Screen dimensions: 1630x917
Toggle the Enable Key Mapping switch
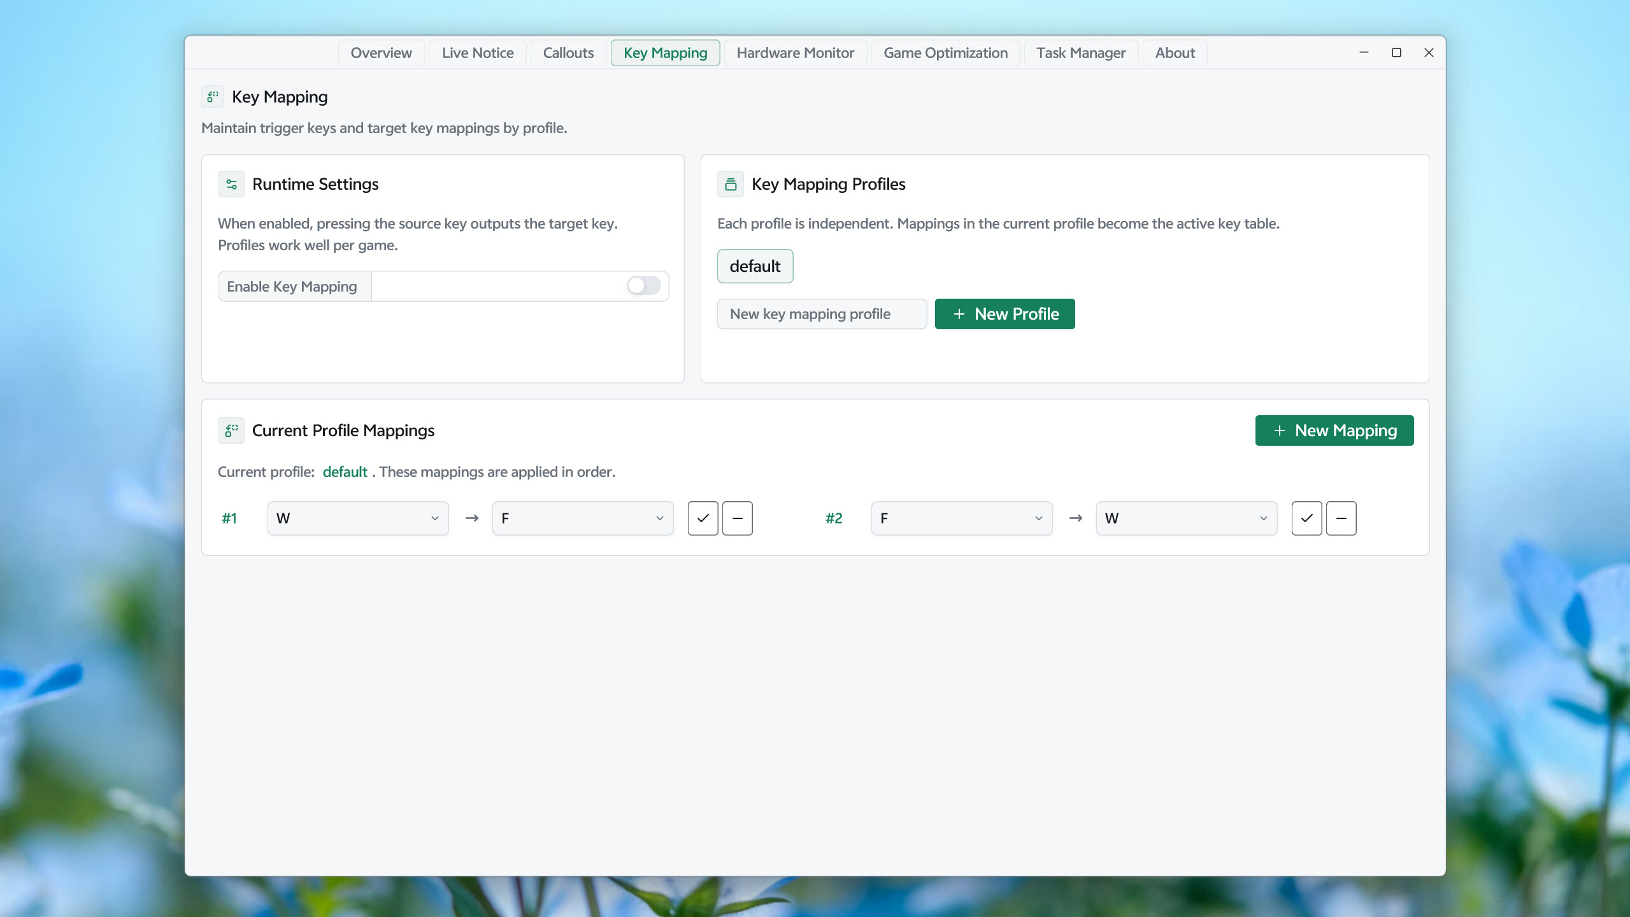pyautogui.click(x=643, y=286)
